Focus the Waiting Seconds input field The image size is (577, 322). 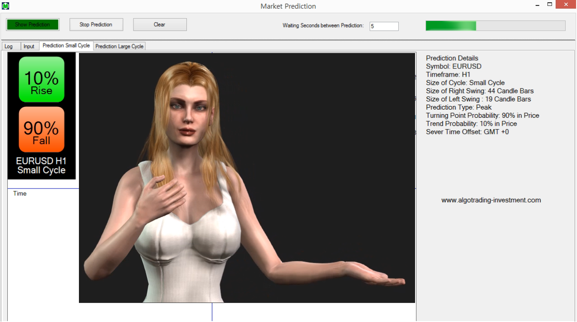384,26
